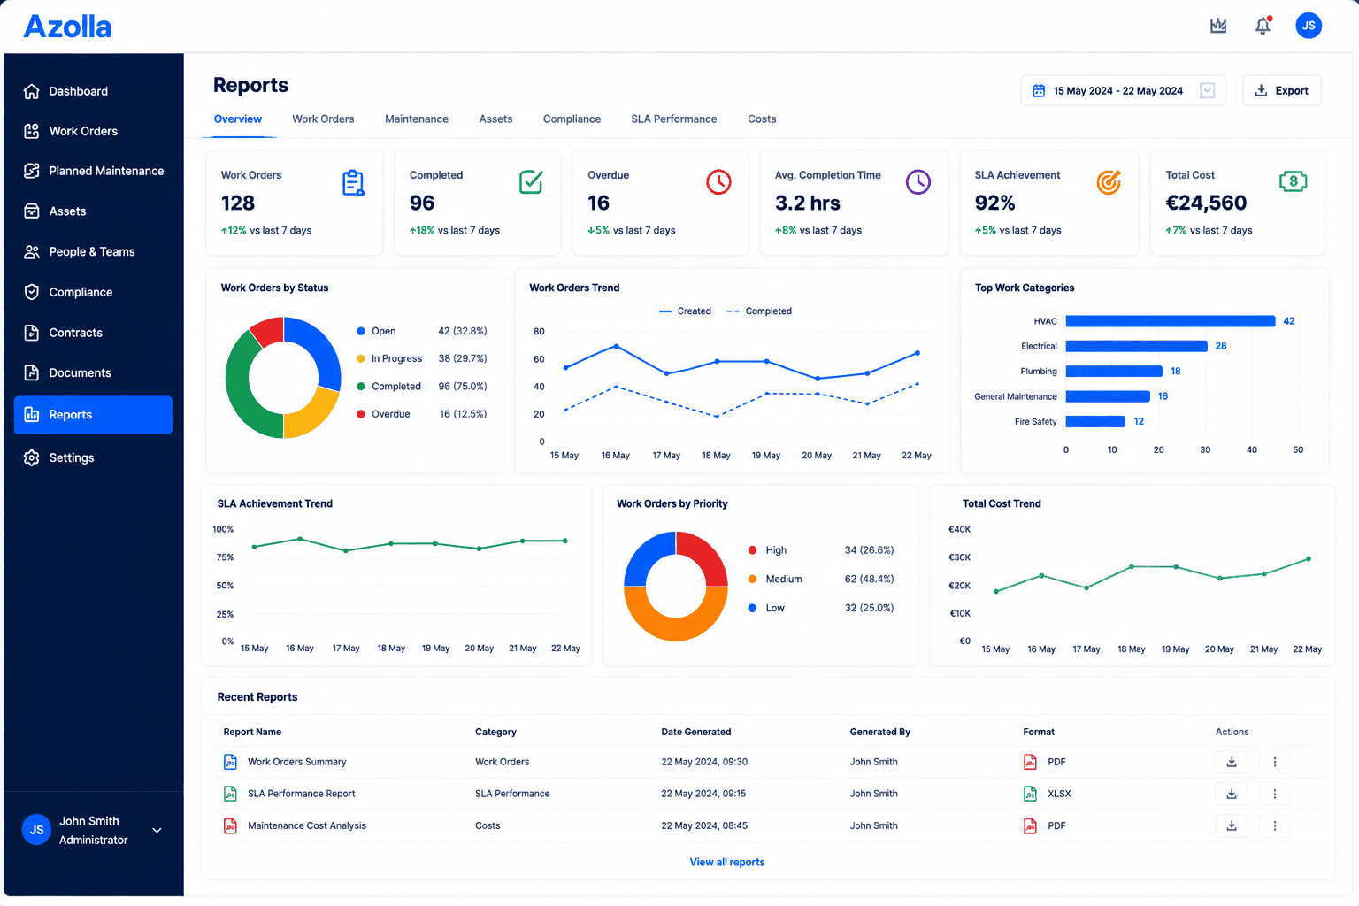Click the Open status blue legend dot
This screenshot has width=1359, height=906.
[361, 331]
